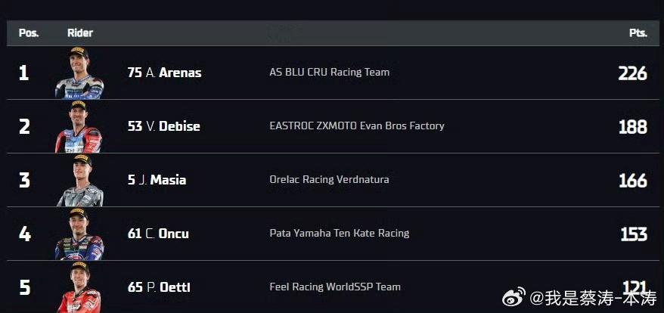The height and width of the screenshot is (313, 664).
Task: Open rider 53 V. Debise profile
Action: pos(164,126)
